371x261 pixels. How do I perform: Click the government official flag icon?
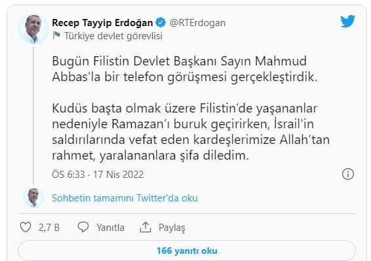(x=56, y=36)
